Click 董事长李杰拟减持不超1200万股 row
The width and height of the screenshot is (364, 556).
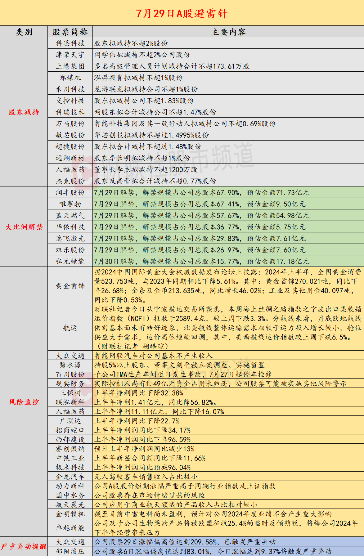[228, 170]
